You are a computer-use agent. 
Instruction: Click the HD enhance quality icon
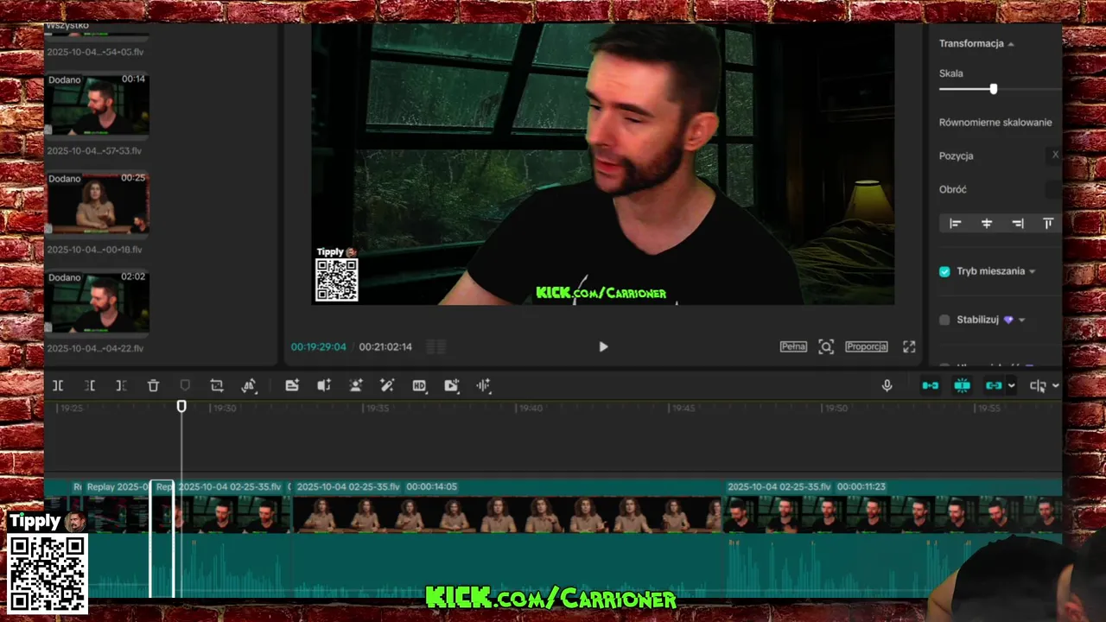[419, 386]
